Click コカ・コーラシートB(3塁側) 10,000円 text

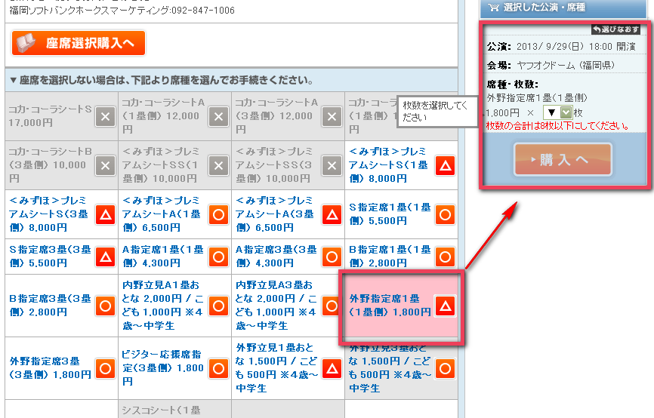pos(50,165)
